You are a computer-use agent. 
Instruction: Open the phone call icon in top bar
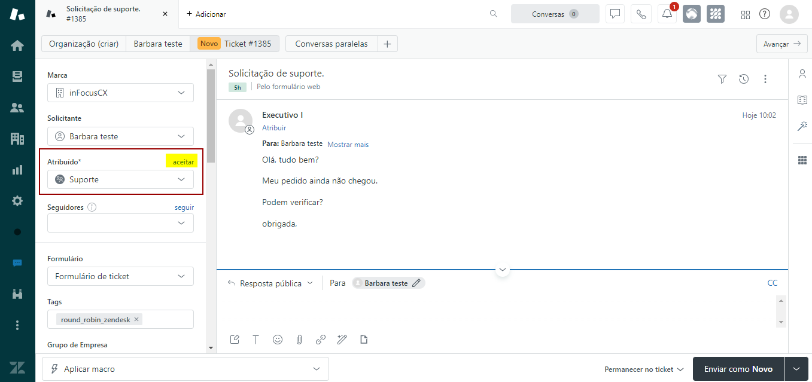(641, 14)
